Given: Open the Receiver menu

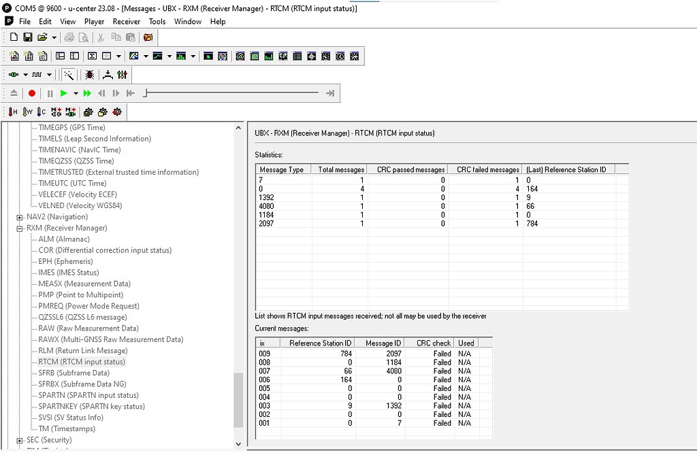Looking at the screenshot, I should pos(126,21).
